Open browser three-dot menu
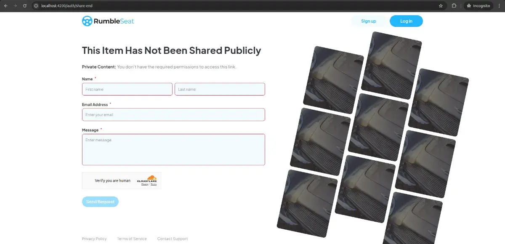The width and height of the screenshot is (505, 244). [499, 6]
